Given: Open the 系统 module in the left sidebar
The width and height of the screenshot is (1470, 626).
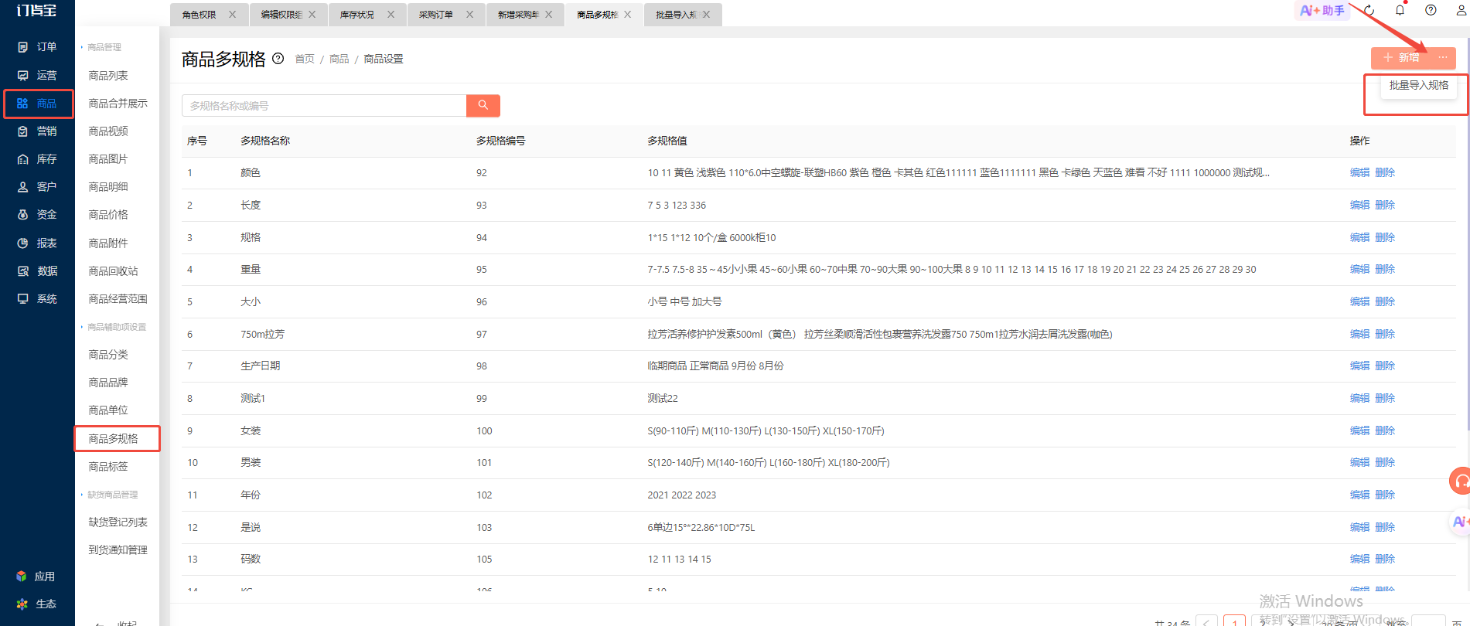Looking at the screenshot, I should click(37, 299).
